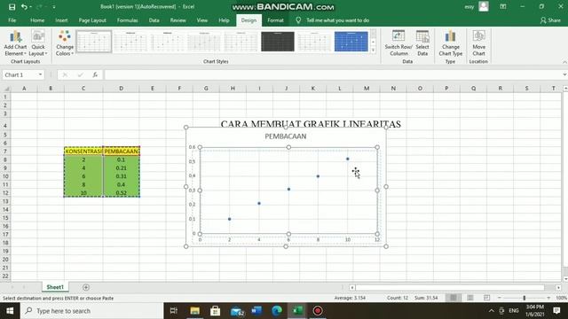Apply the first chart style thumbnail
This screenshot has width=568, height=319.
click(x=94, y=42)
